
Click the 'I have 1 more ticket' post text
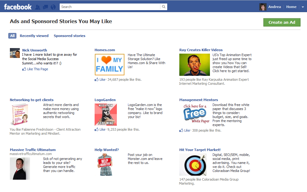pyautogui.click(x=49, y=59)
